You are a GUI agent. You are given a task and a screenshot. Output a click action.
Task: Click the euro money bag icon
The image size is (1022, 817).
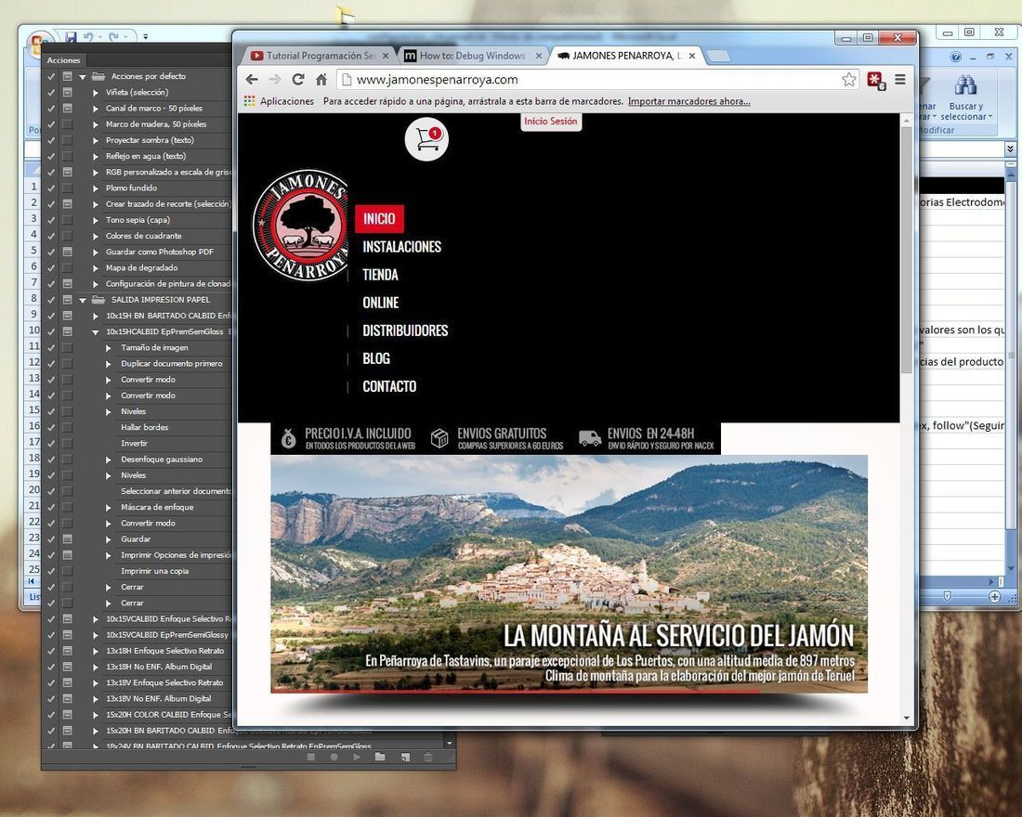pos(288,438)
